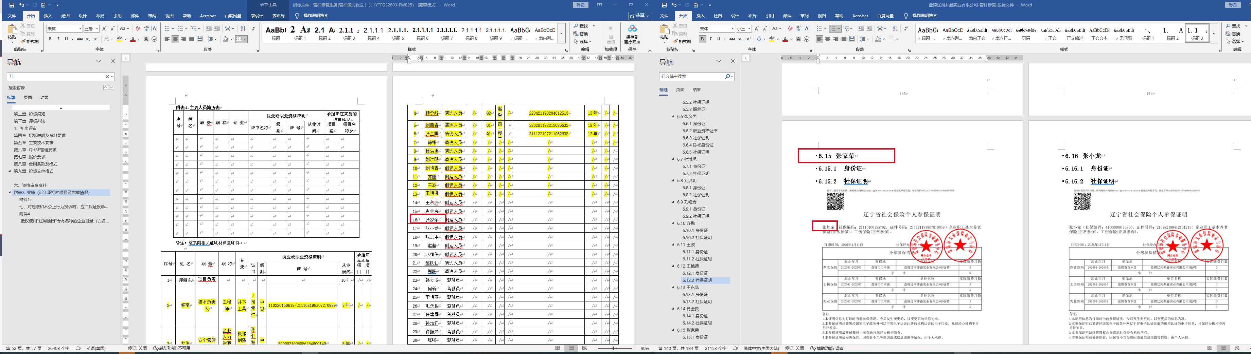The height and width of the screenshot is (354, 1251).
Task: Click search field in right navigation pane
Action: [x=691, y=77]
